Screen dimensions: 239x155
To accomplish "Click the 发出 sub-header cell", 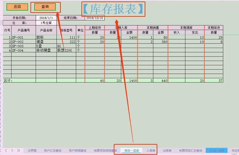I will 195,33.
